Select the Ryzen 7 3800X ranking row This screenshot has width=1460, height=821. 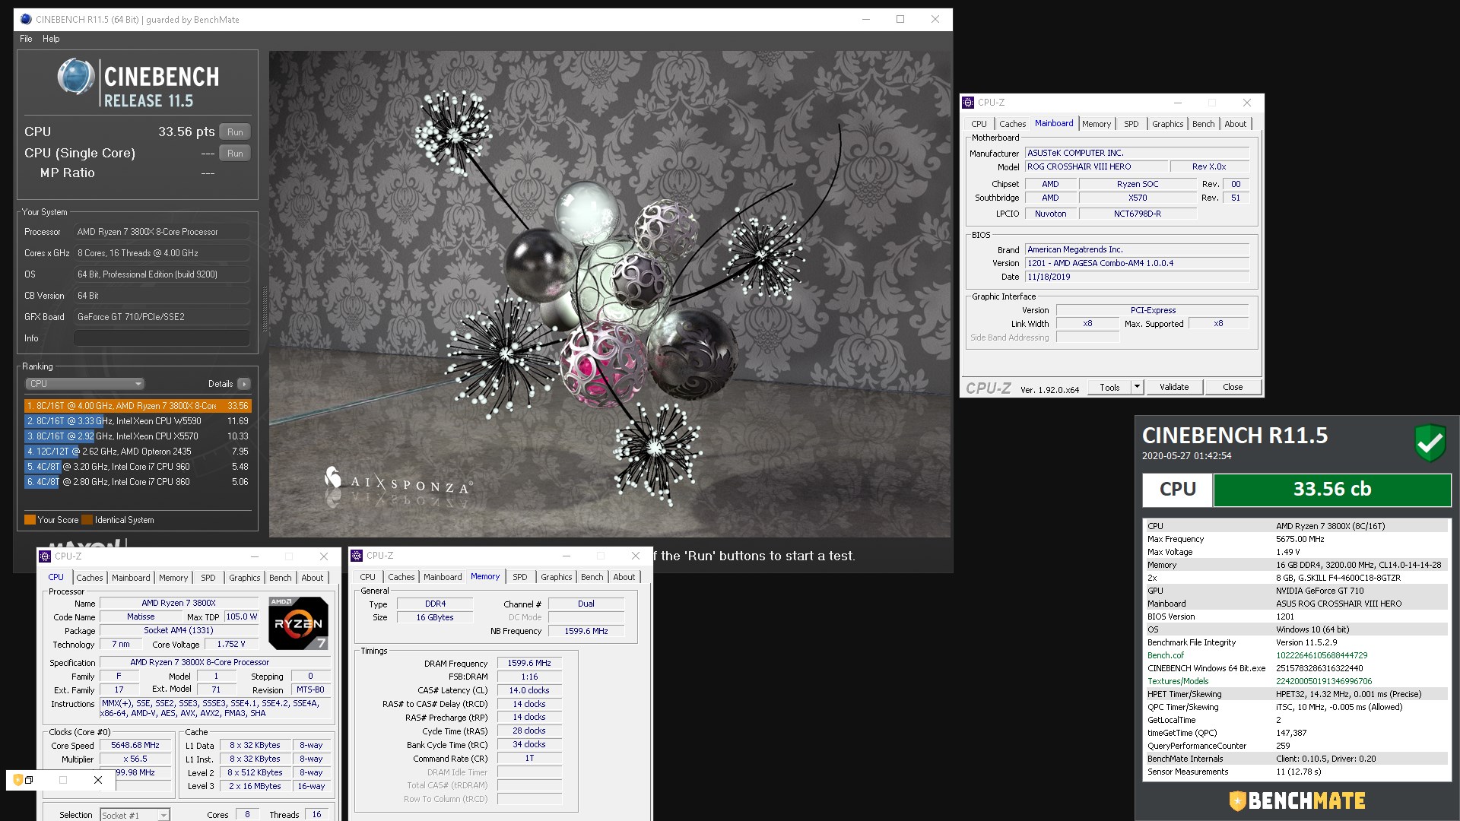[x=138, y=406]
